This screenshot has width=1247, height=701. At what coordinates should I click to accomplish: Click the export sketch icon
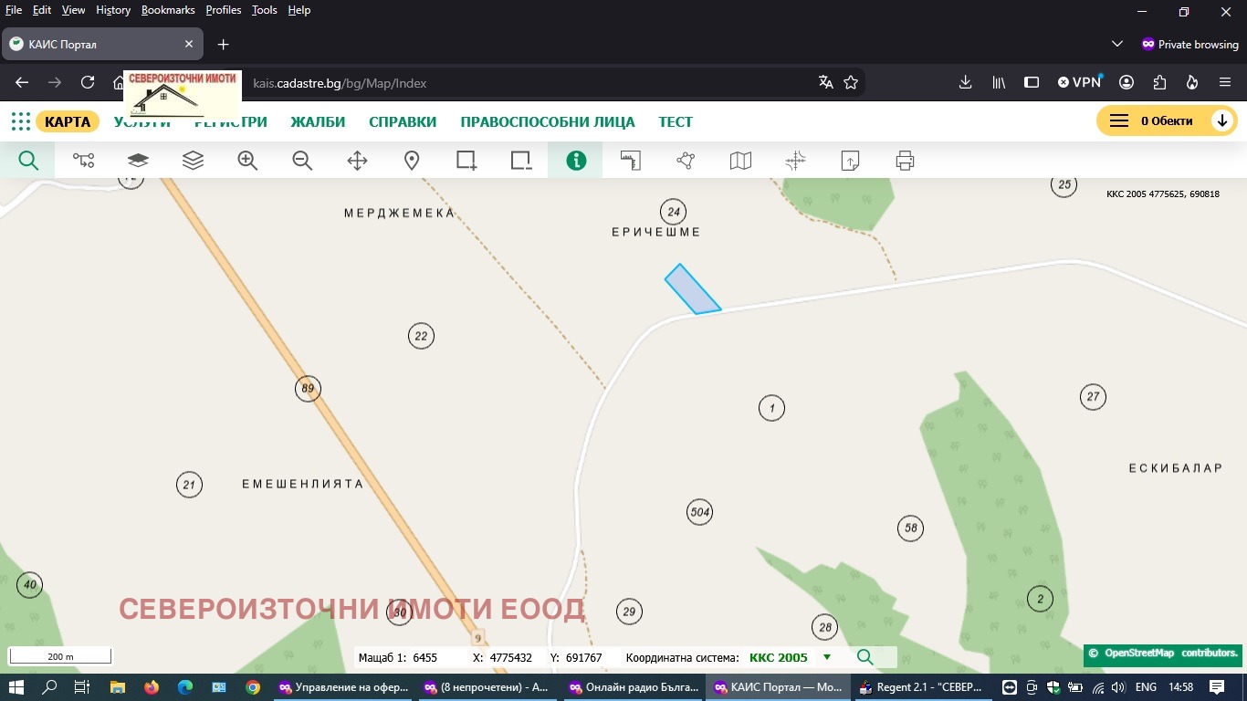[850, 161]
